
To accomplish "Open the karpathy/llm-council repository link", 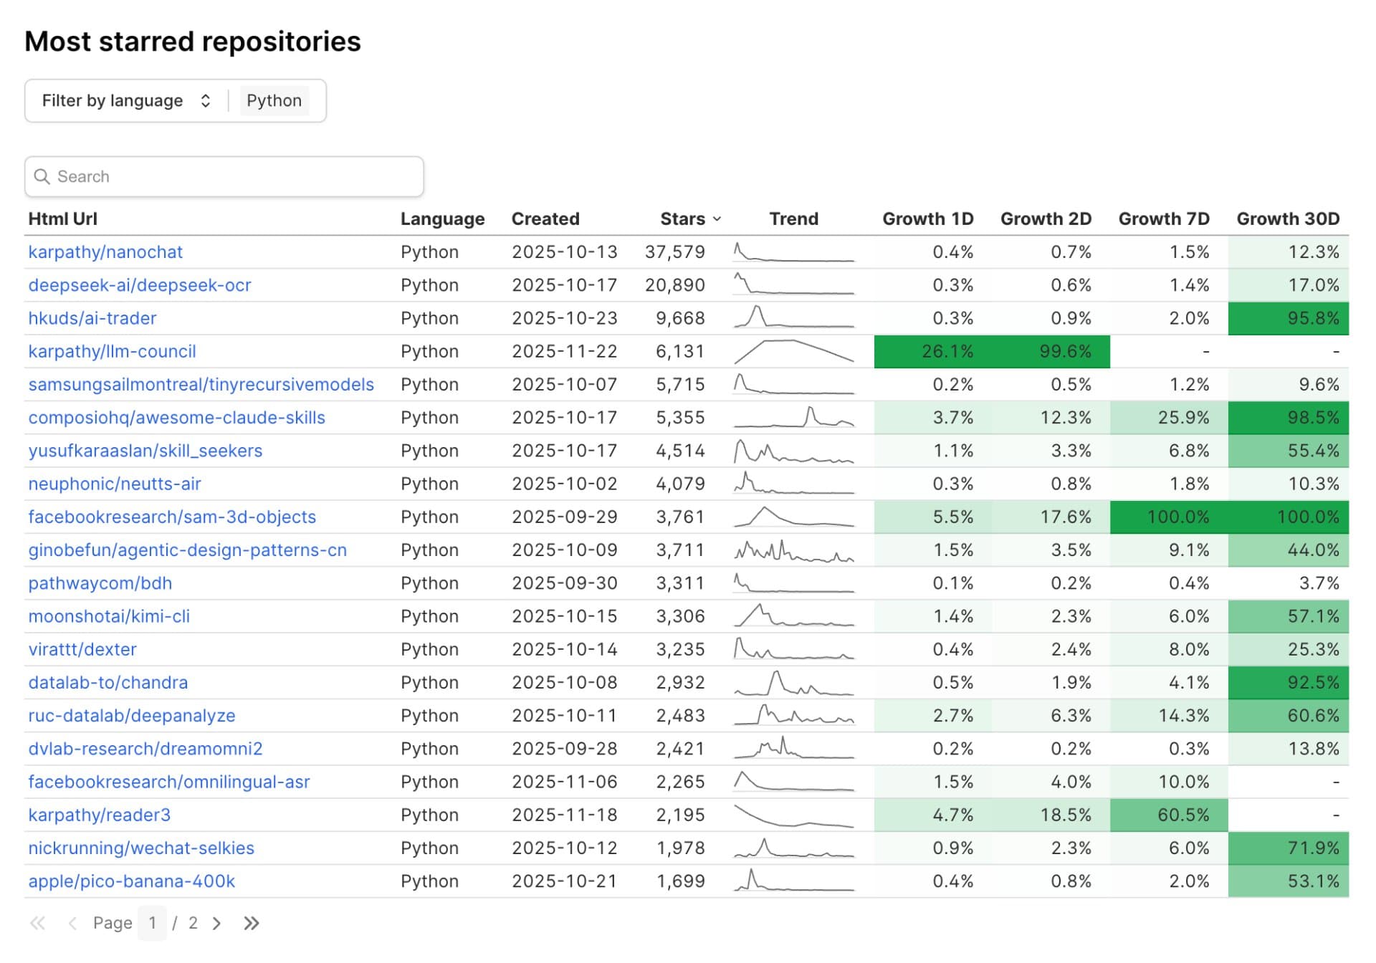I will (112, 351).
